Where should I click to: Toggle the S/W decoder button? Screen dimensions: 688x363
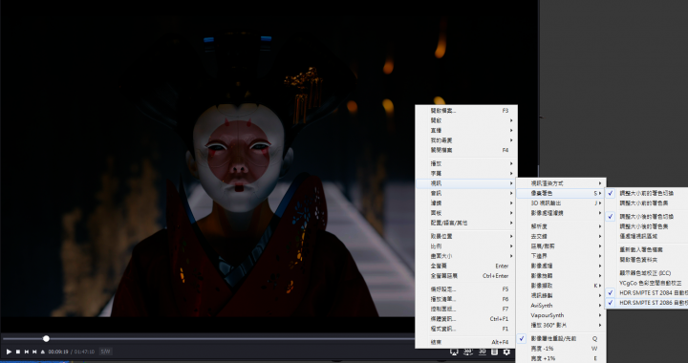pos(105,352)
